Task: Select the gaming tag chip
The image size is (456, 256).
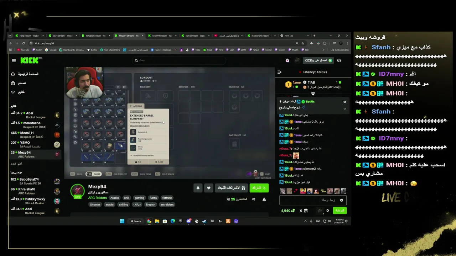Action: pyautogui.click(x=139, y=198)
